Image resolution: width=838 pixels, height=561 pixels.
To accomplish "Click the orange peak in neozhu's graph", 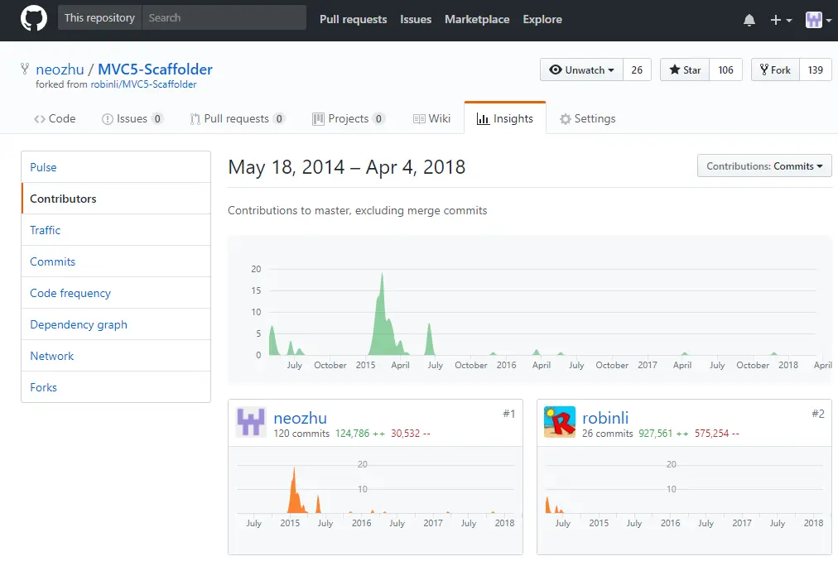I will pos(294,491).
